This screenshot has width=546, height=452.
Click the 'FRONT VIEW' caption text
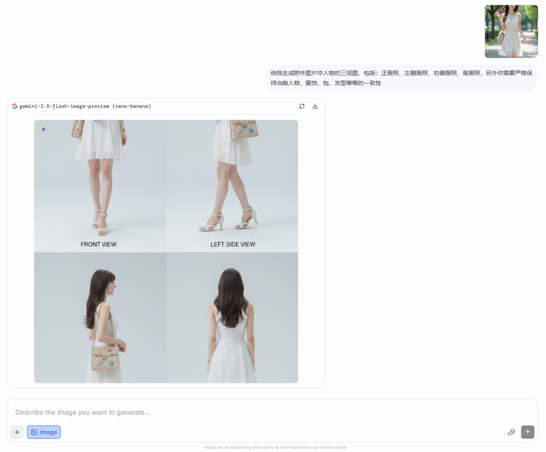click(x=99, y=244)
